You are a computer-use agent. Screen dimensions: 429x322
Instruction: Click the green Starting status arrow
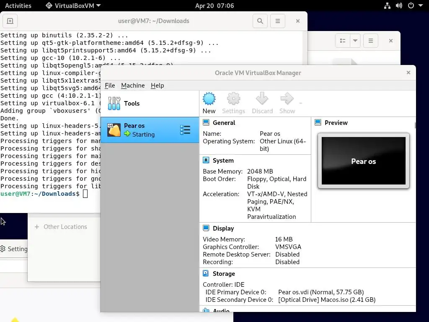[127, 134]
